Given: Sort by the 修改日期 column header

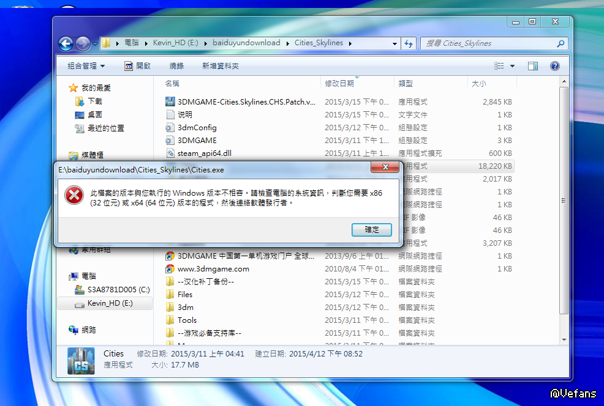Looking at the screenshot, I should (339, 83).
